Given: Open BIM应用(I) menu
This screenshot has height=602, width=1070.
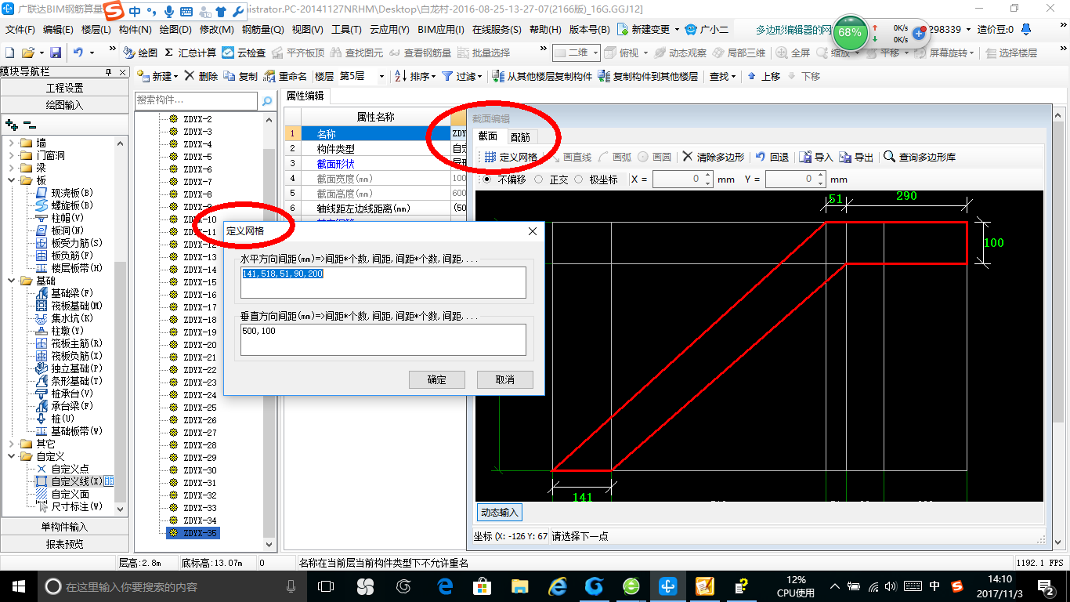Looking at the screenshot, I should [x=441, y=30].
